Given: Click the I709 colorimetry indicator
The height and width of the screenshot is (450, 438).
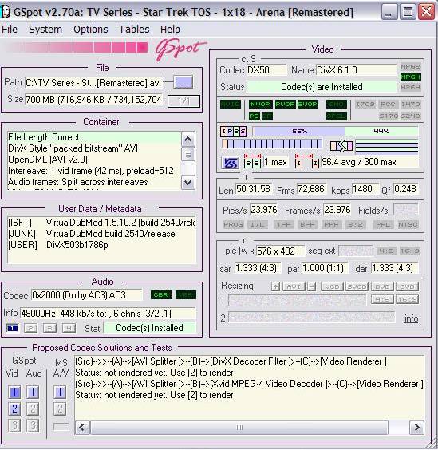Looking at the screenshot, I should coord(365,104).
